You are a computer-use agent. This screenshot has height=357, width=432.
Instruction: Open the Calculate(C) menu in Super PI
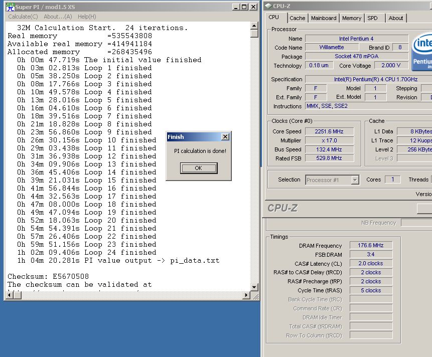click(x=23, y=17)
